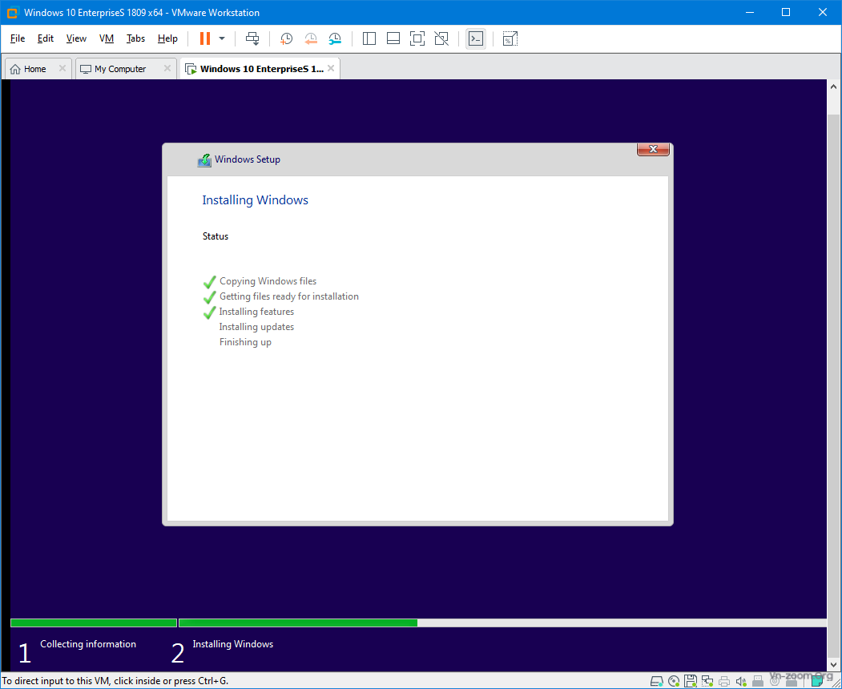
Task: Close the Home tab
Action: point(62,68)
